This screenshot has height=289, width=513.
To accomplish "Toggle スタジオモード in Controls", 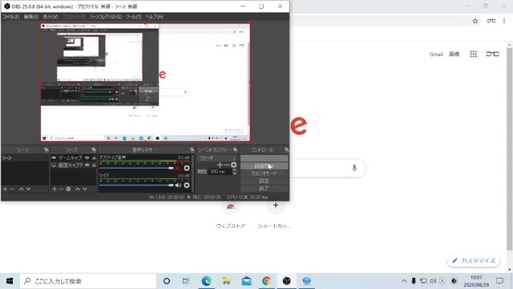I will pos(264,173).
